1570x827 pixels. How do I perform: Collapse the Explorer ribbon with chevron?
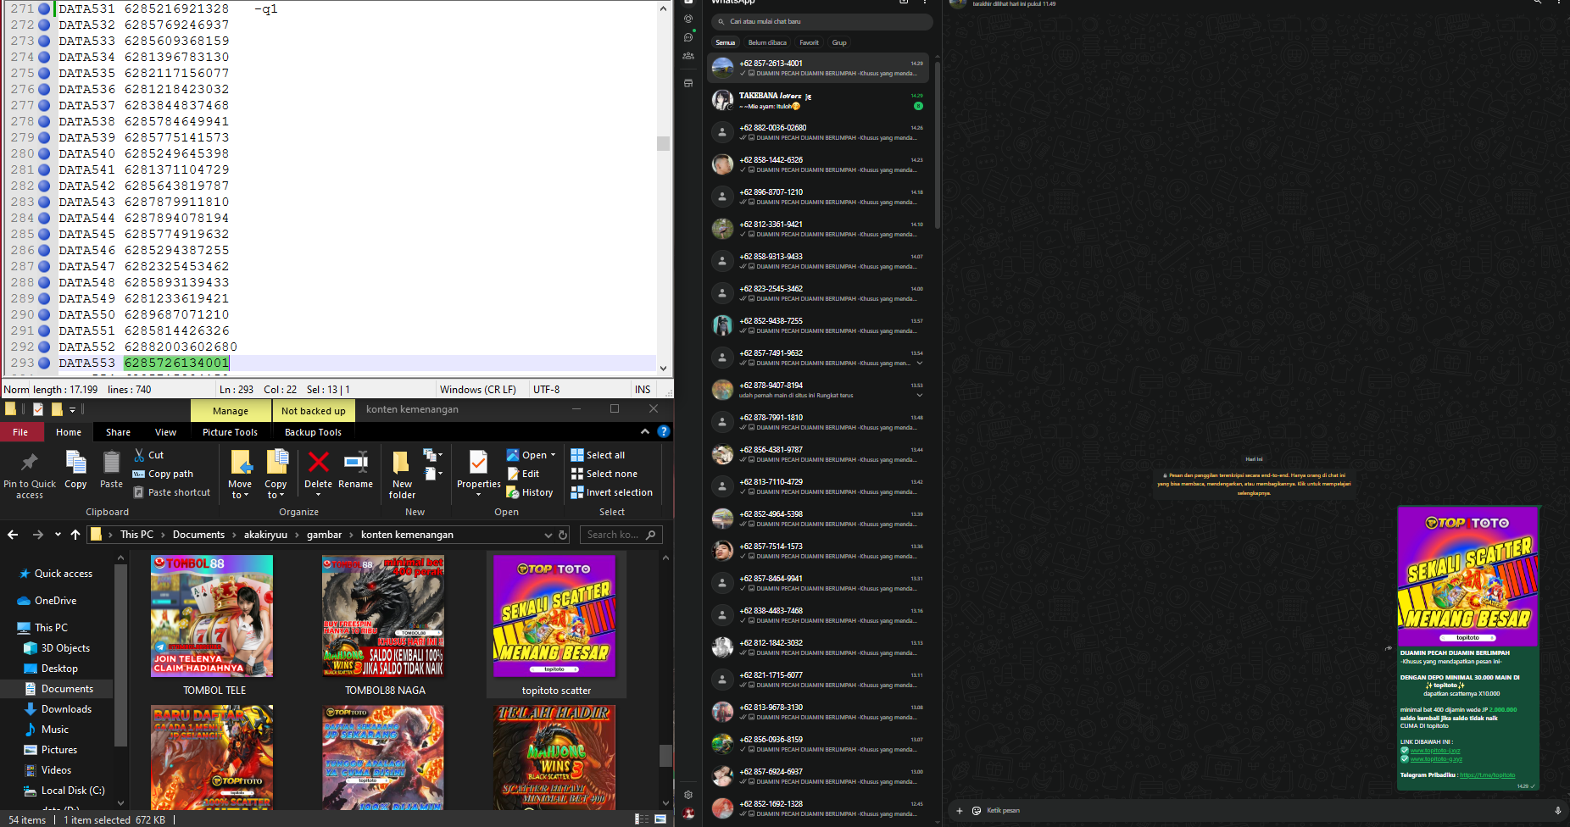[x=645, y=431]
